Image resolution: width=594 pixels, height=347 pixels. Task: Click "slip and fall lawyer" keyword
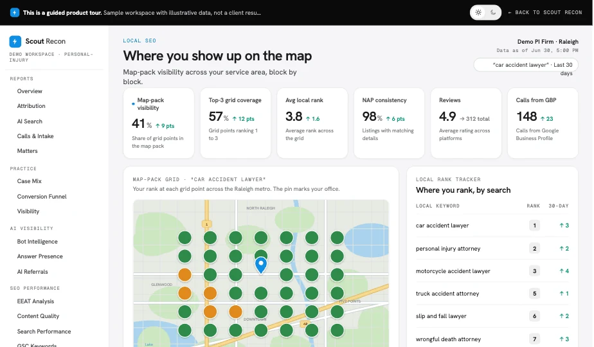coord(441,316)
